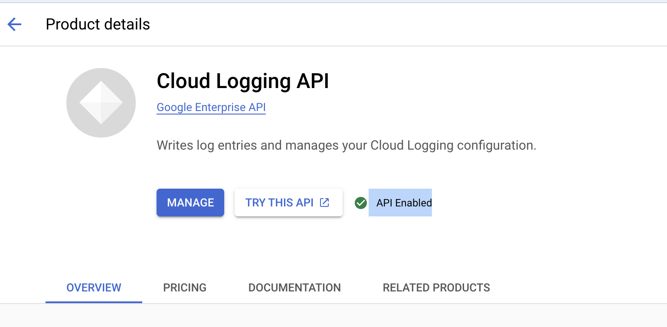Click the blue navigation arrow in header
Viewport: 667px width, 327px height.
pyautogui.click(x=14, y=24)
